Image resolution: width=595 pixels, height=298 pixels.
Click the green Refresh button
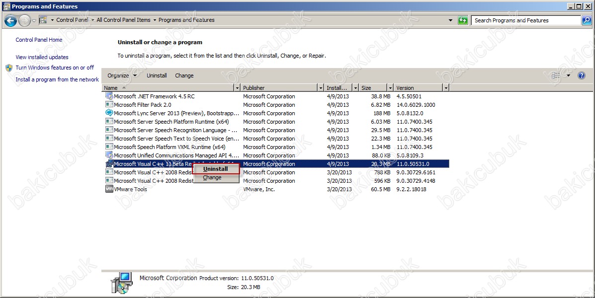coord(463,20)
